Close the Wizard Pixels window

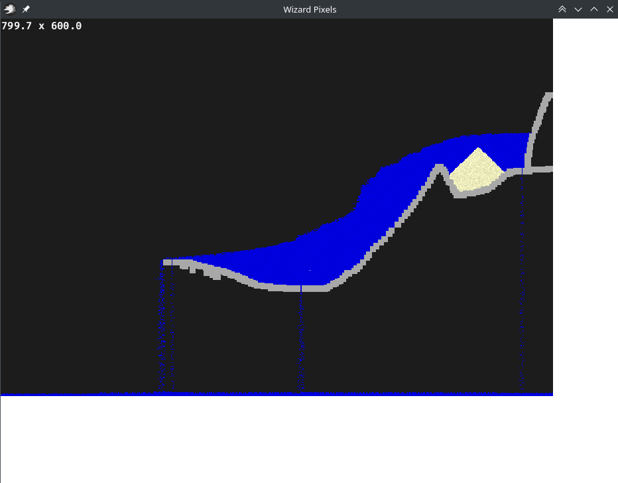coord(610,9)
